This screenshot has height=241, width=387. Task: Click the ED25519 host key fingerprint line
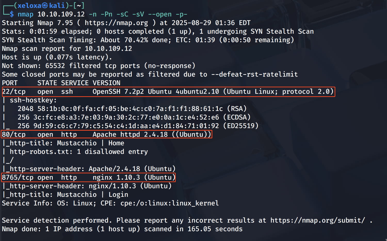pos(138,126)
